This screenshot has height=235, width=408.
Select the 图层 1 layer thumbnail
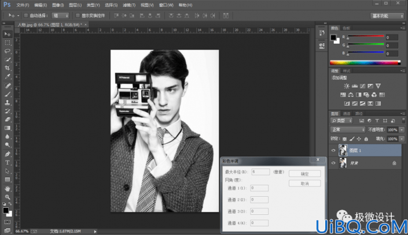coord(343,150)
